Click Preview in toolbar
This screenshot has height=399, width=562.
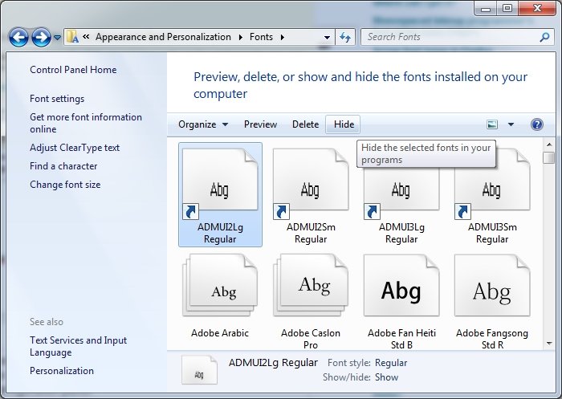261,124
